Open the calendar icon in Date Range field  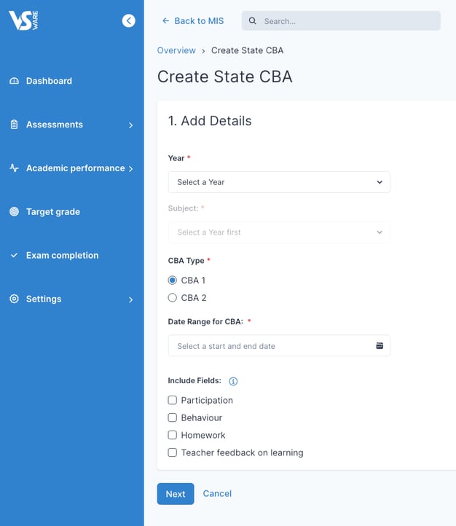click(380, 346)
